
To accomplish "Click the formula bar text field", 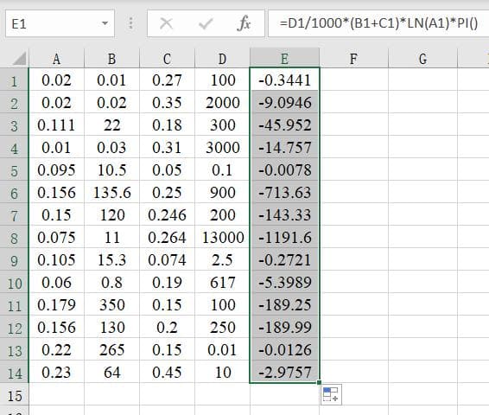I will point(378,23).
